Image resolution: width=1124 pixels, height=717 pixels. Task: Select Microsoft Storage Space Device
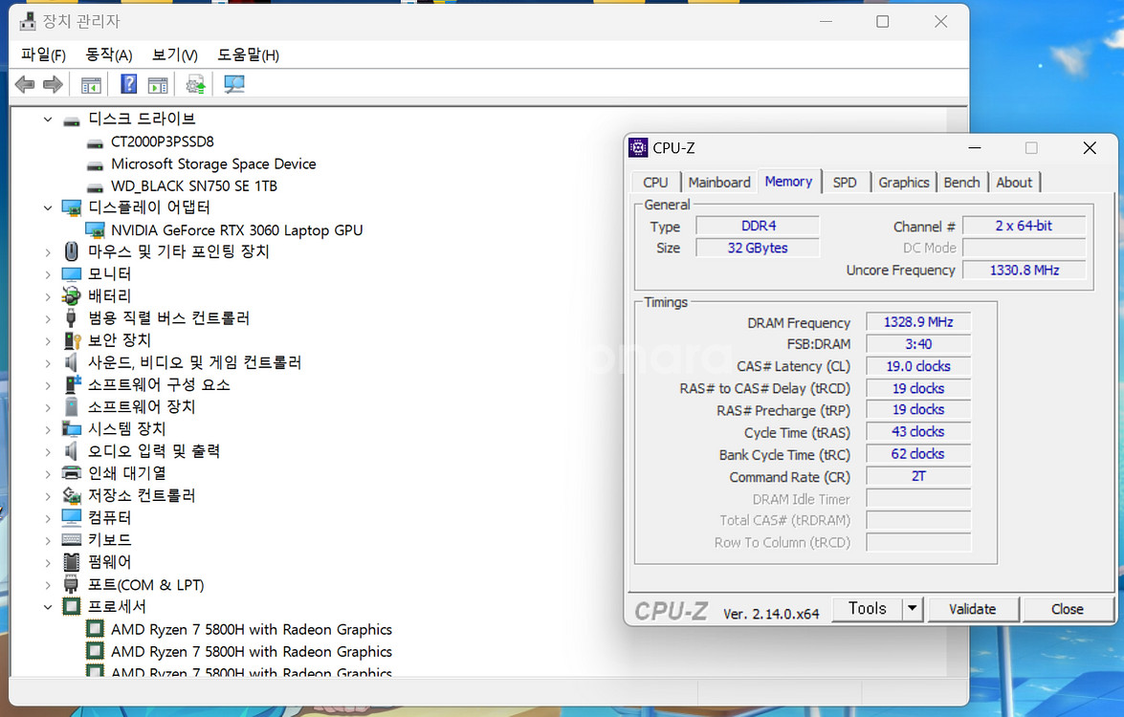click(213, 164)
